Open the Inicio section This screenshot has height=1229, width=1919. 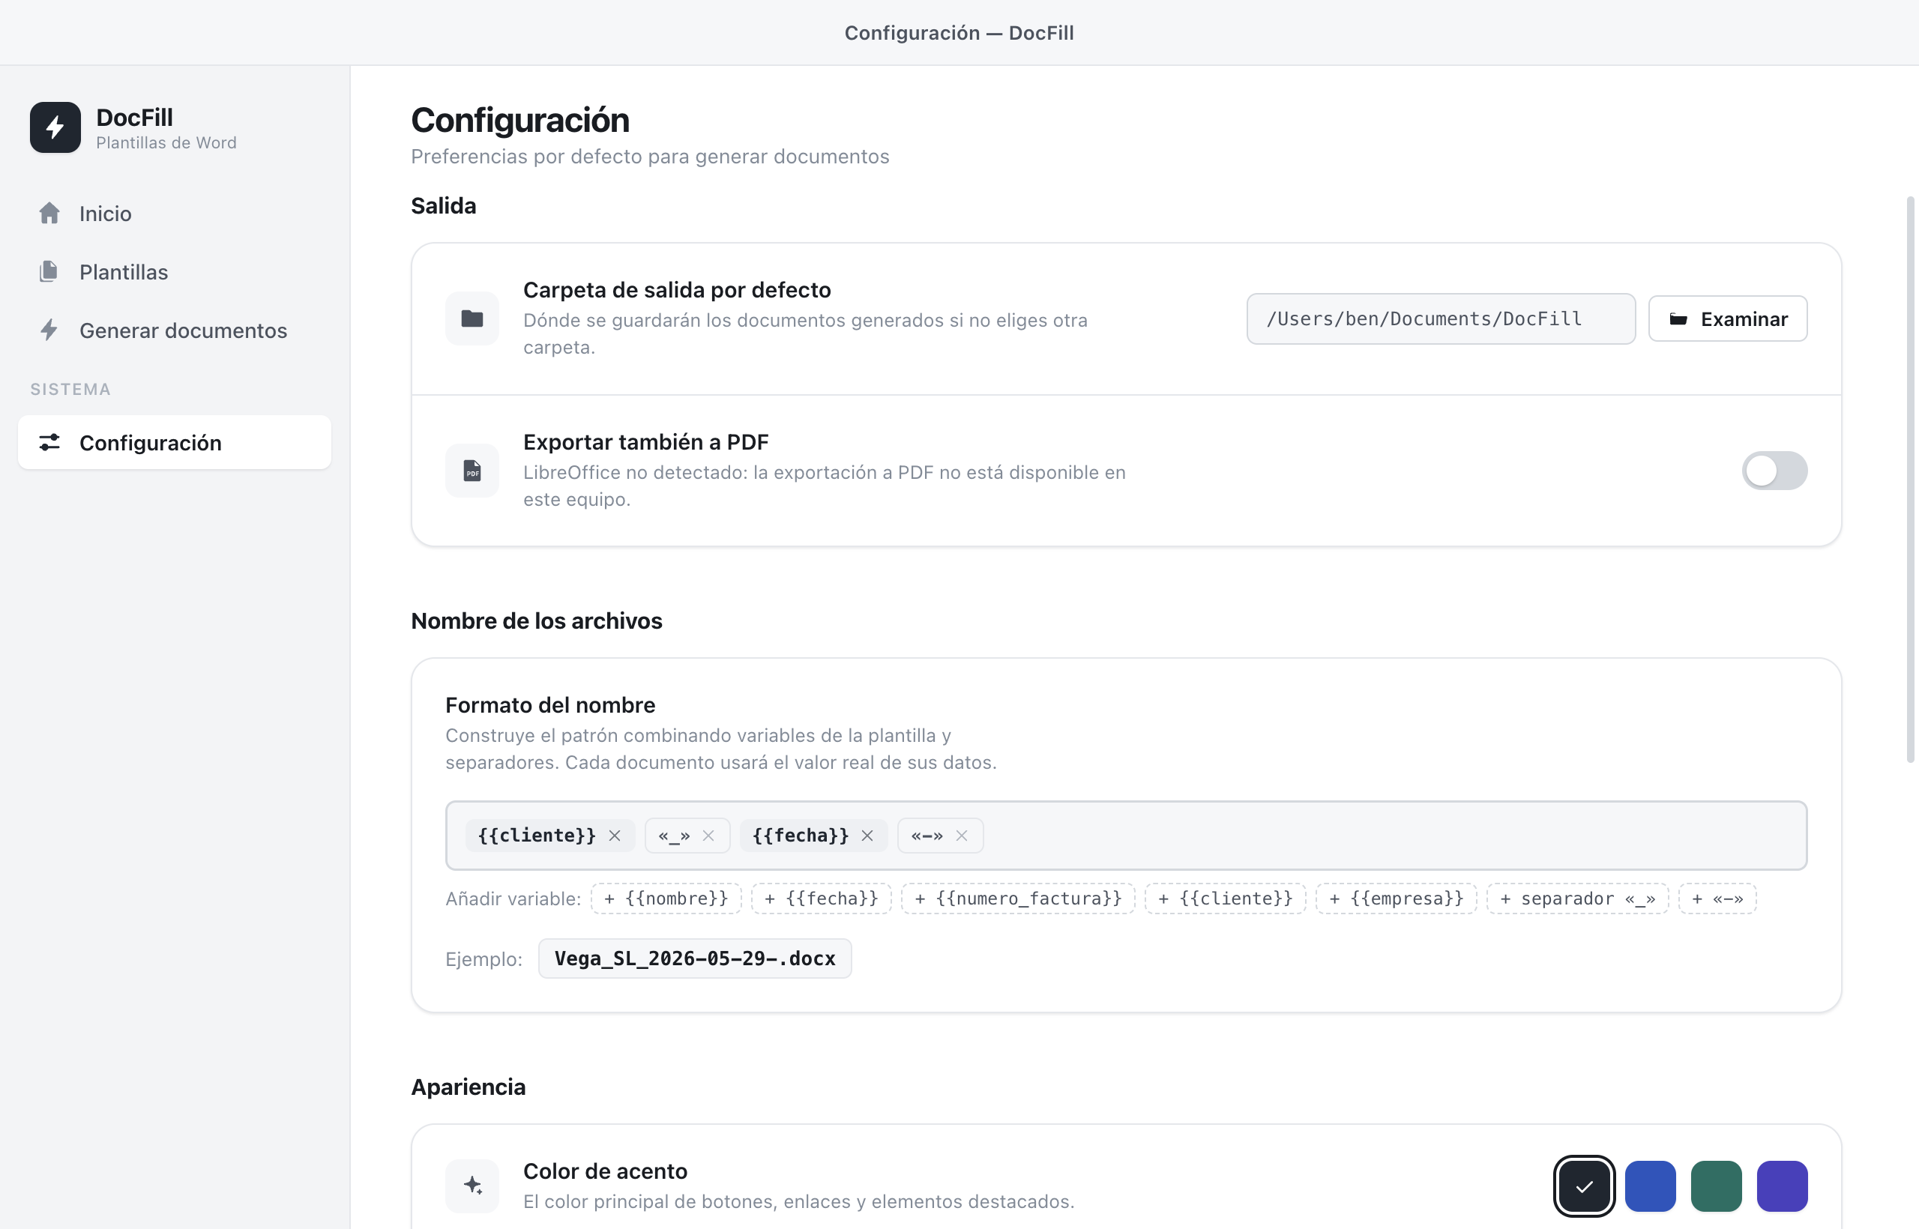pyautogui.click(x=174, y=213)
